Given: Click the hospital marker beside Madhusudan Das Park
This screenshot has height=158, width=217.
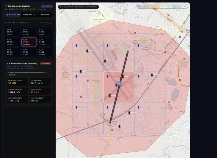Looking at the screenshot, I should pos(88,81).
